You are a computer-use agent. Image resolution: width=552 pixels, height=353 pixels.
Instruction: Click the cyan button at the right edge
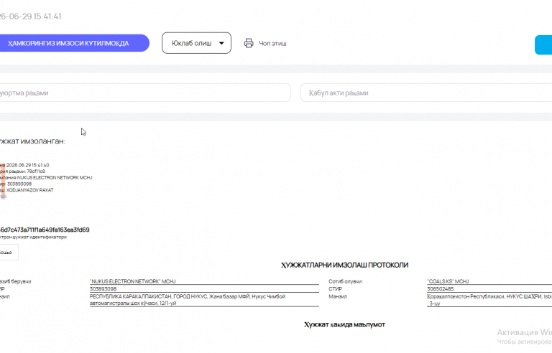coord(543,44)
